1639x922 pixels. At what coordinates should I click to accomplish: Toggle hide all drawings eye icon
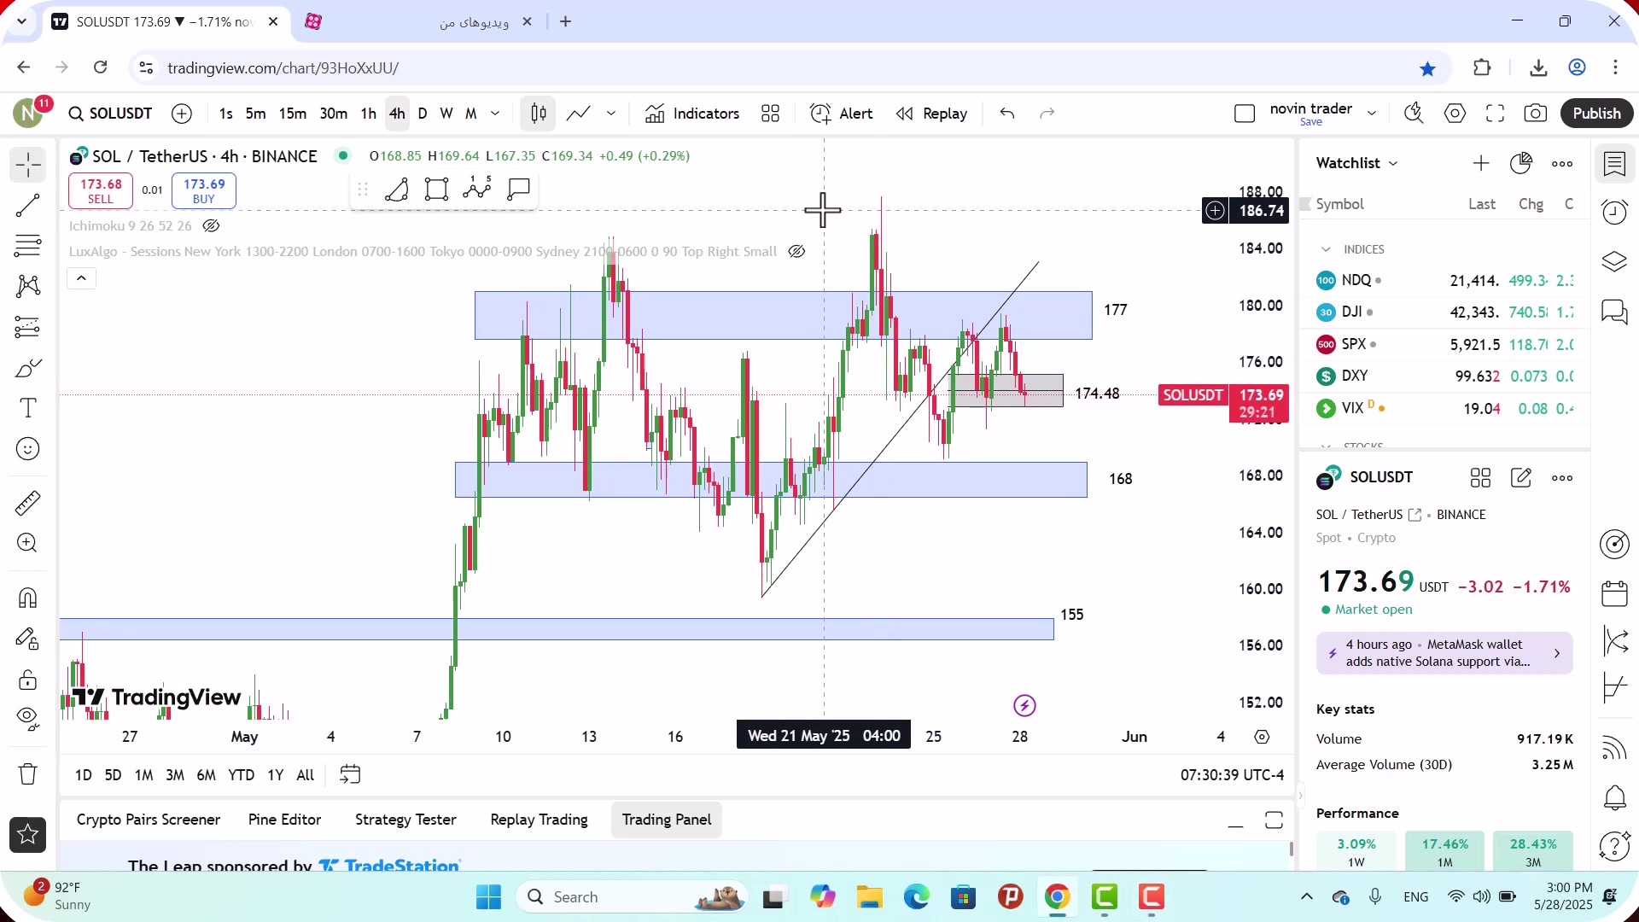point(28,720)
